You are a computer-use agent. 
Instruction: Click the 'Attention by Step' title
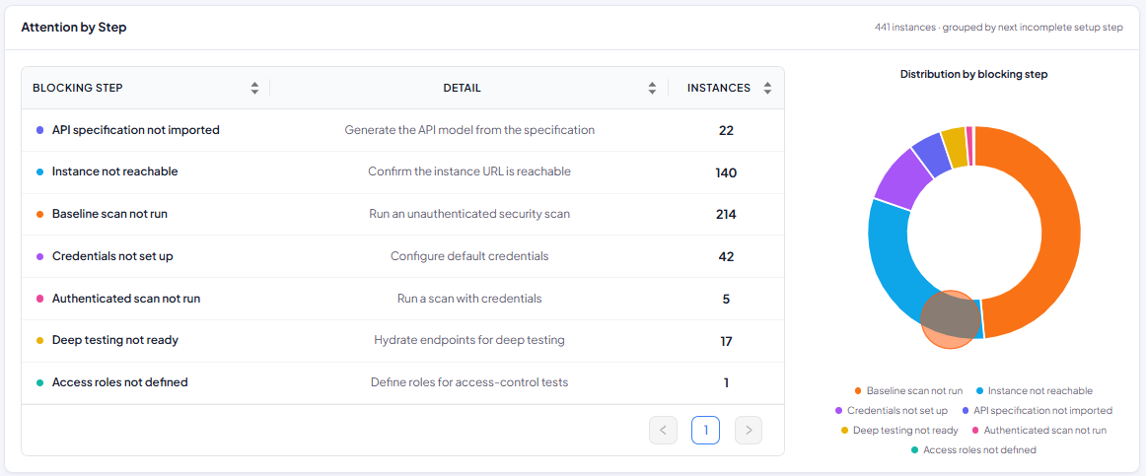point(74,27)
